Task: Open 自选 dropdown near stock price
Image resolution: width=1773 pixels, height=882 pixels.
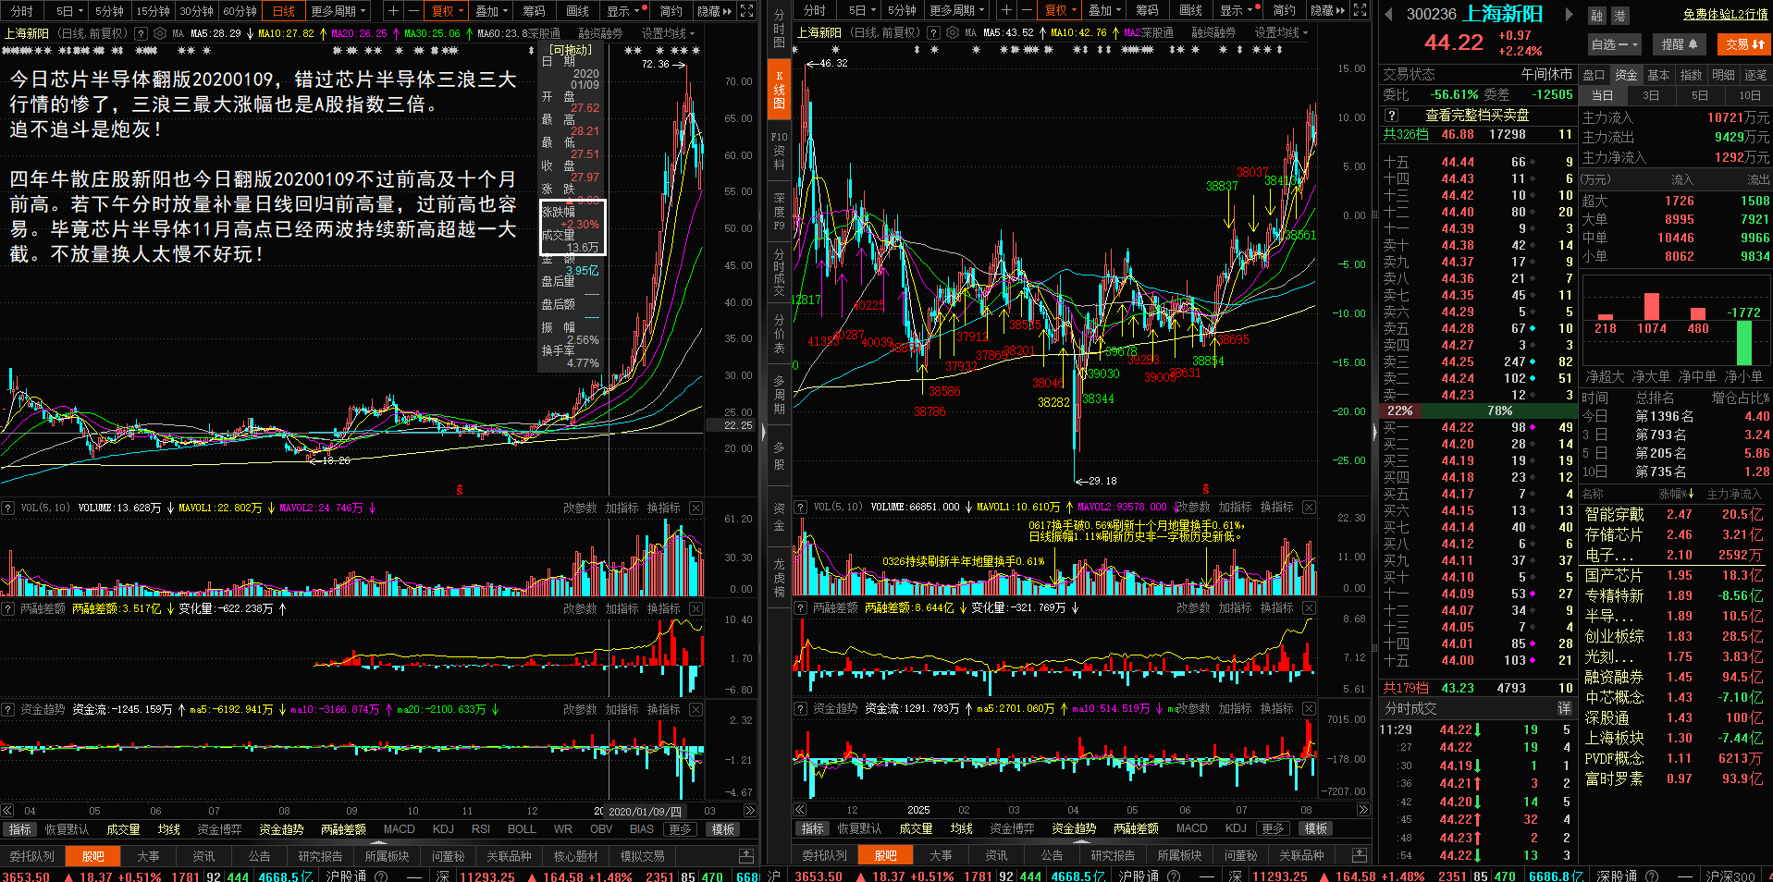Action: (1614, 44)
